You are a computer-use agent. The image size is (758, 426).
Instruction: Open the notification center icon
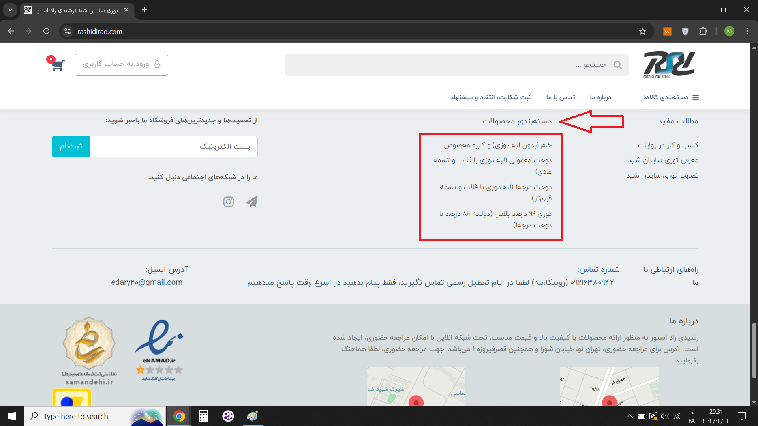coord(742,416)
